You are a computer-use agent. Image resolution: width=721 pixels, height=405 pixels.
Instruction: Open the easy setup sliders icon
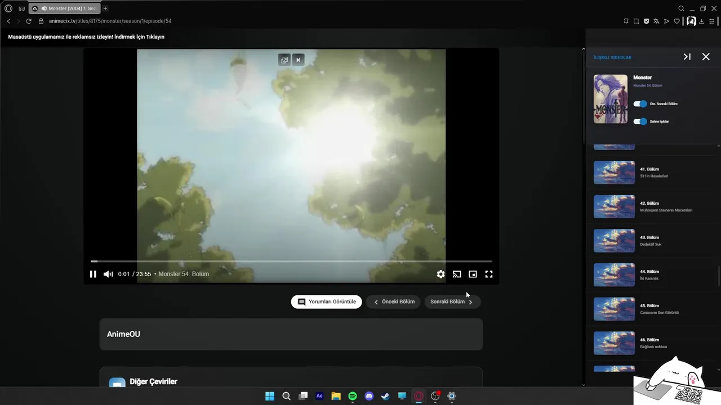coord(712,21)
